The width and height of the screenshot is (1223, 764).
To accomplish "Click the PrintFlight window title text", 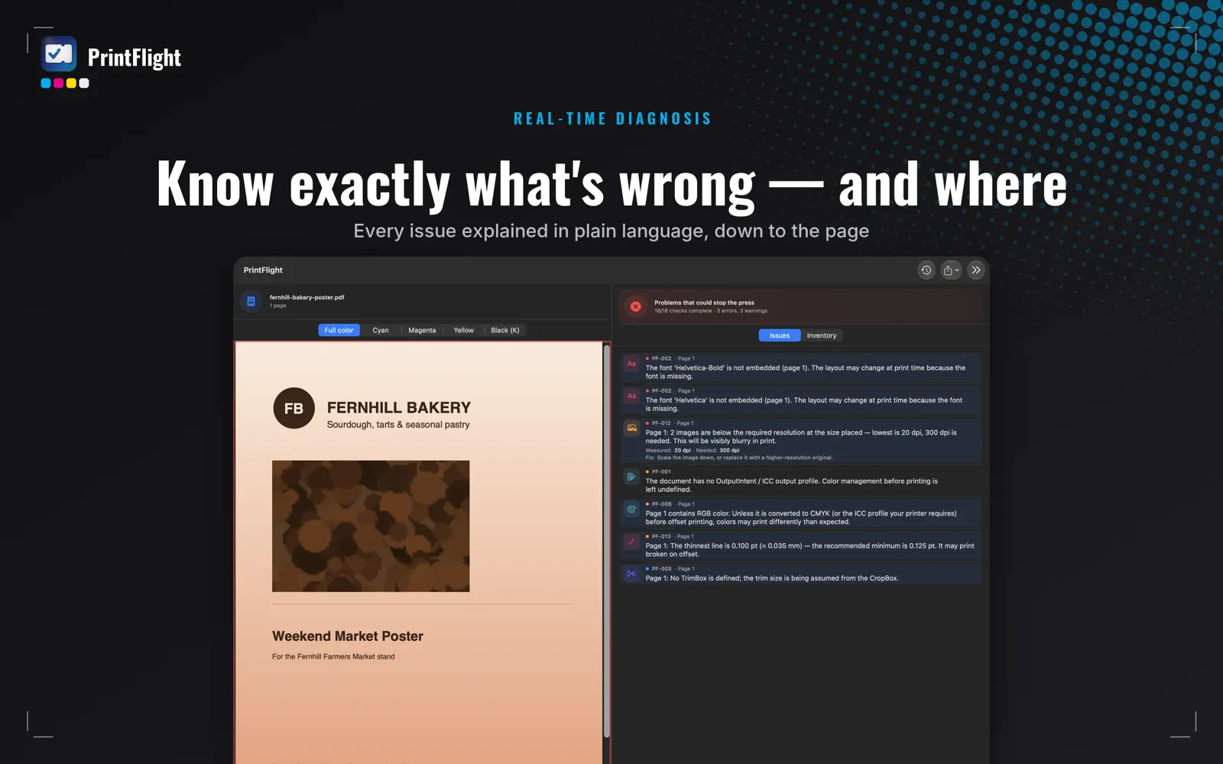I will tap(263, 270).
